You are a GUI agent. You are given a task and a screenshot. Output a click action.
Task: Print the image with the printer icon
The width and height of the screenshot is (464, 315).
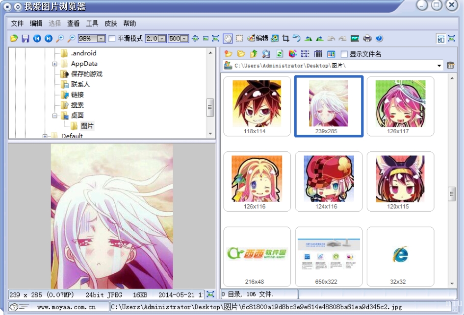[367, 38]
